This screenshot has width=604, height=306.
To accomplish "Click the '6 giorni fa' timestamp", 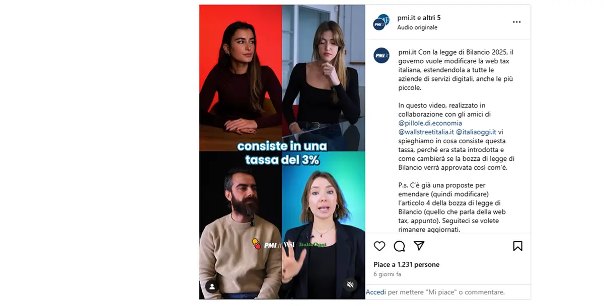I will tap(388, 274).
